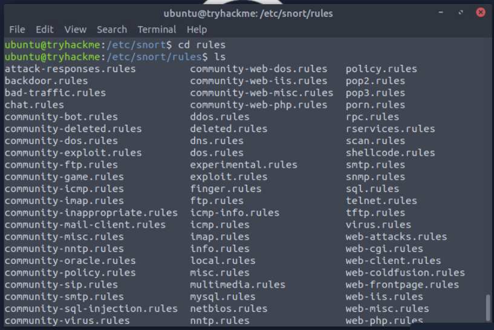Maximize the terminal window
The image size is (494, 330).
tap(460, 13)
